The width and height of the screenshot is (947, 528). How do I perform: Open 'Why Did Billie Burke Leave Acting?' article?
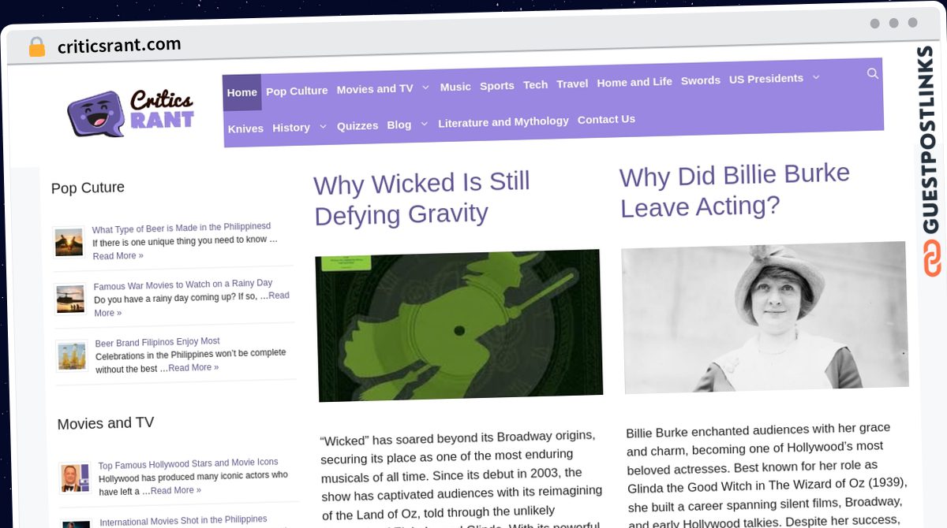[735, 190]
